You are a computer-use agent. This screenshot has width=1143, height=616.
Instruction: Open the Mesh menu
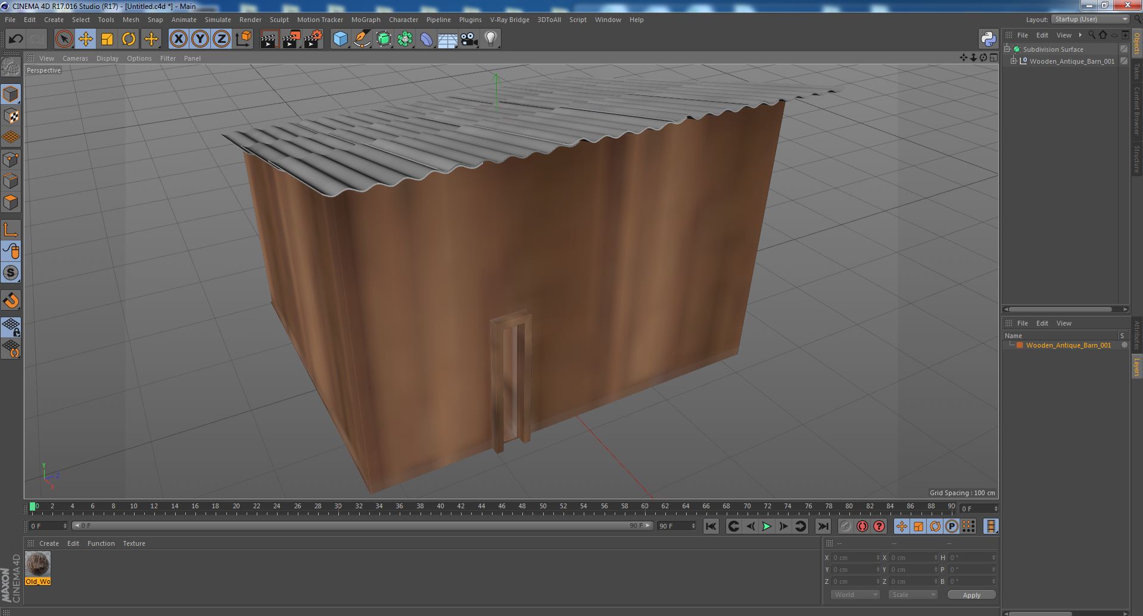coord(130,20)
